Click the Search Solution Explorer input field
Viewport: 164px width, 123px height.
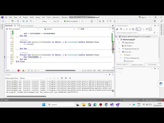(135, 33)
